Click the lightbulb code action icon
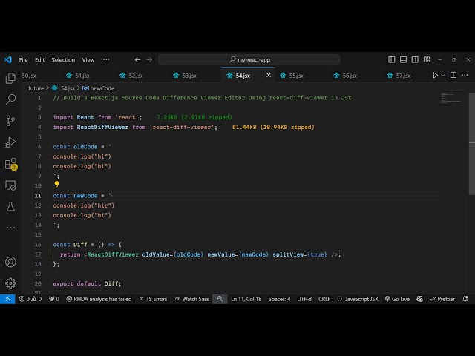Screen dimensions: 475x356 pyautogui.click(x=56, y=184)
